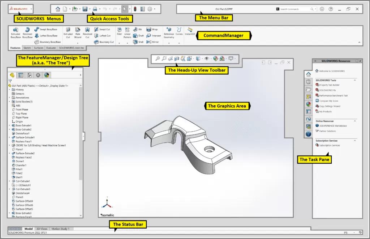This screenshot has width=370, height=239.
Task: Expand the Boss-Extrude1 tree item
Action: [x=10, y=125]
